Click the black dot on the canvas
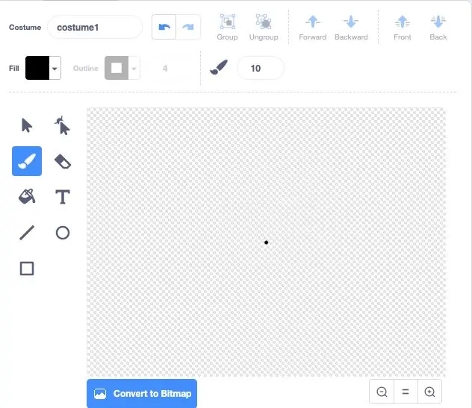 point(266,242)
